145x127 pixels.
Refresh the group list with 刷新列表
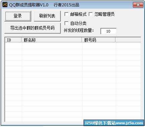[47, 16]
